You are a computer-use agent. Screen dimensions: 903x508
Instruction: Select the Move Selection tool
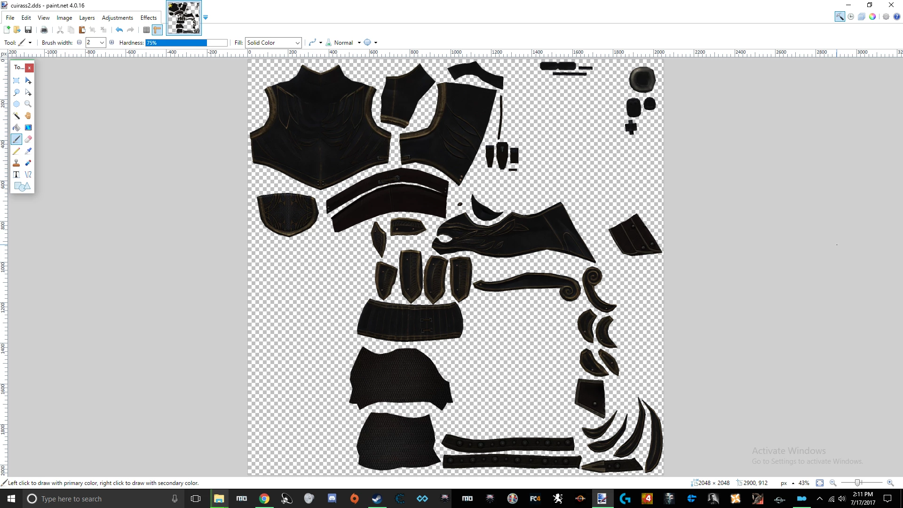click(28, 92)
